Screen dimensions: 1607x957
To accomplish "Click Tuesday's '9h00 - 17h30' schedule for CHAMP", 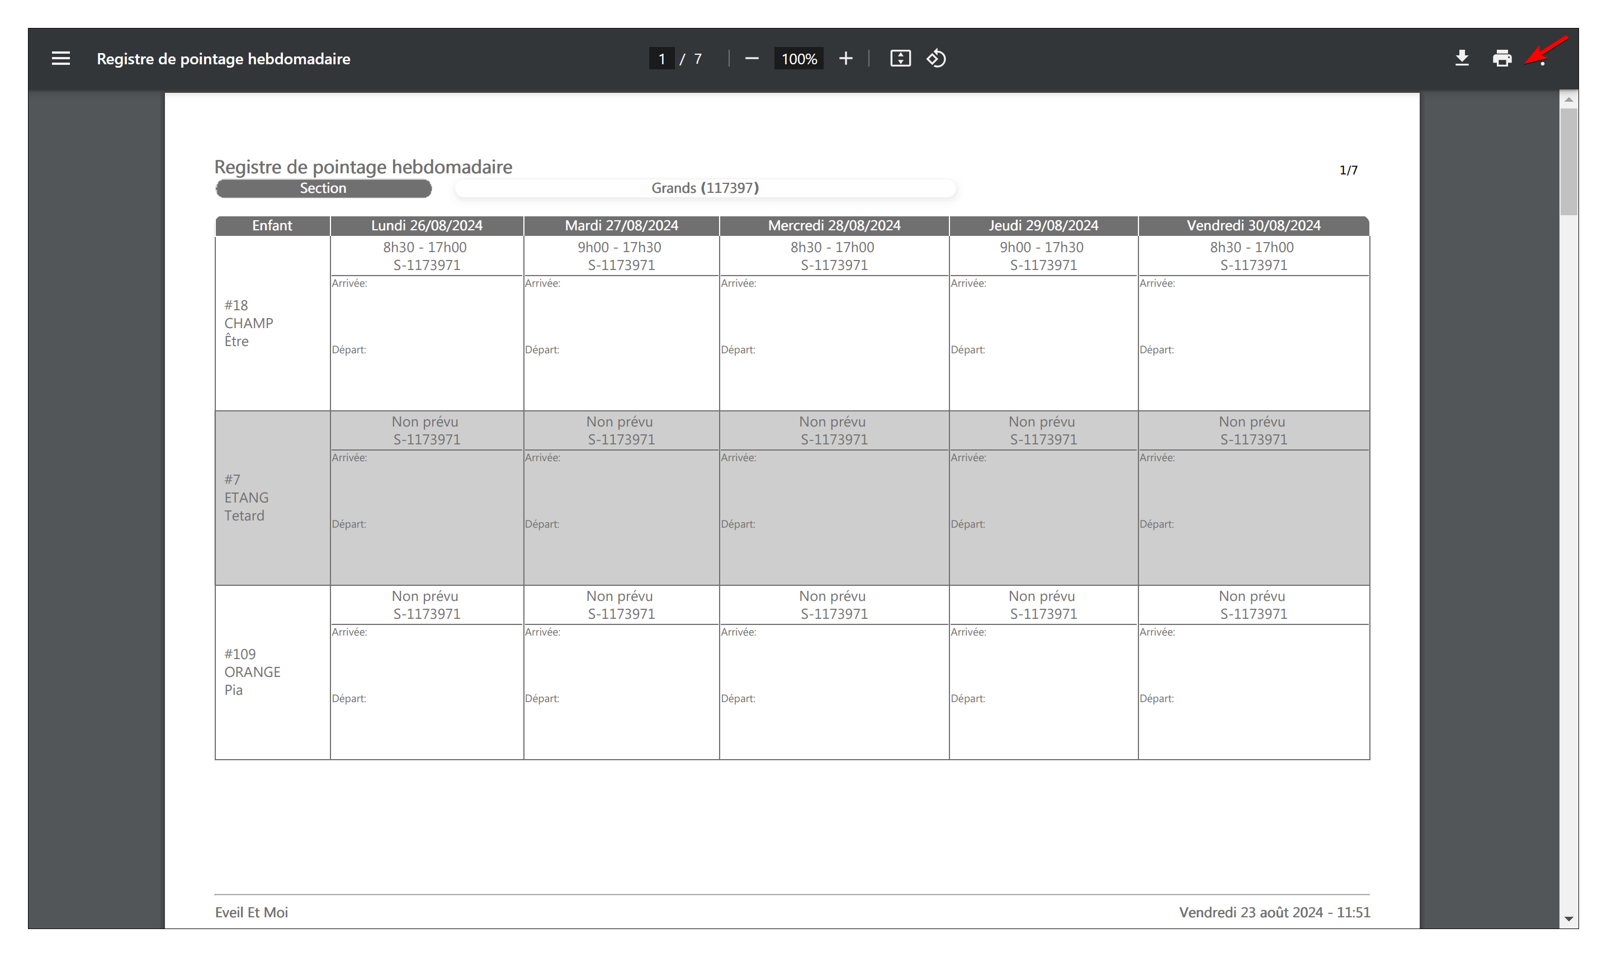I will tap(620, 247).
